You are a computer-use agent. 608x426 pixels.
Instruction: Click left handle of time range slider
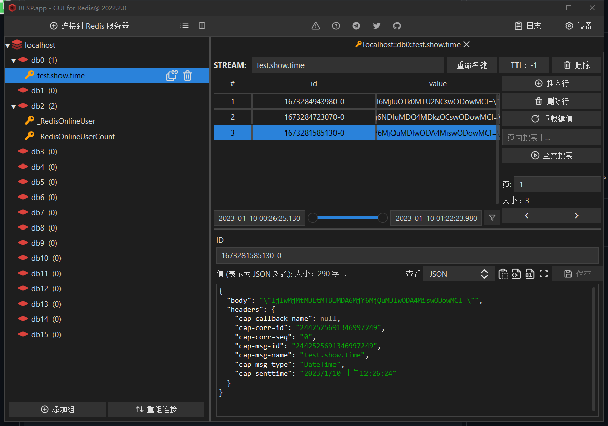(313, 218)
